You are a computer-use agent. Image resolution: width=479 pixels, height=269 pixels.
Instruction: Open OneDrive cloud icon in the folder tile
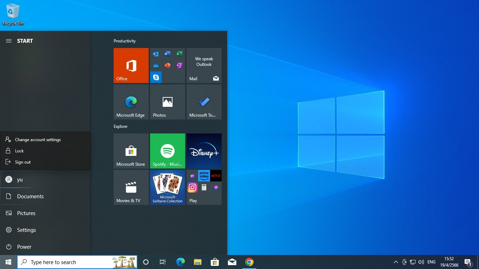click(156, 65)
